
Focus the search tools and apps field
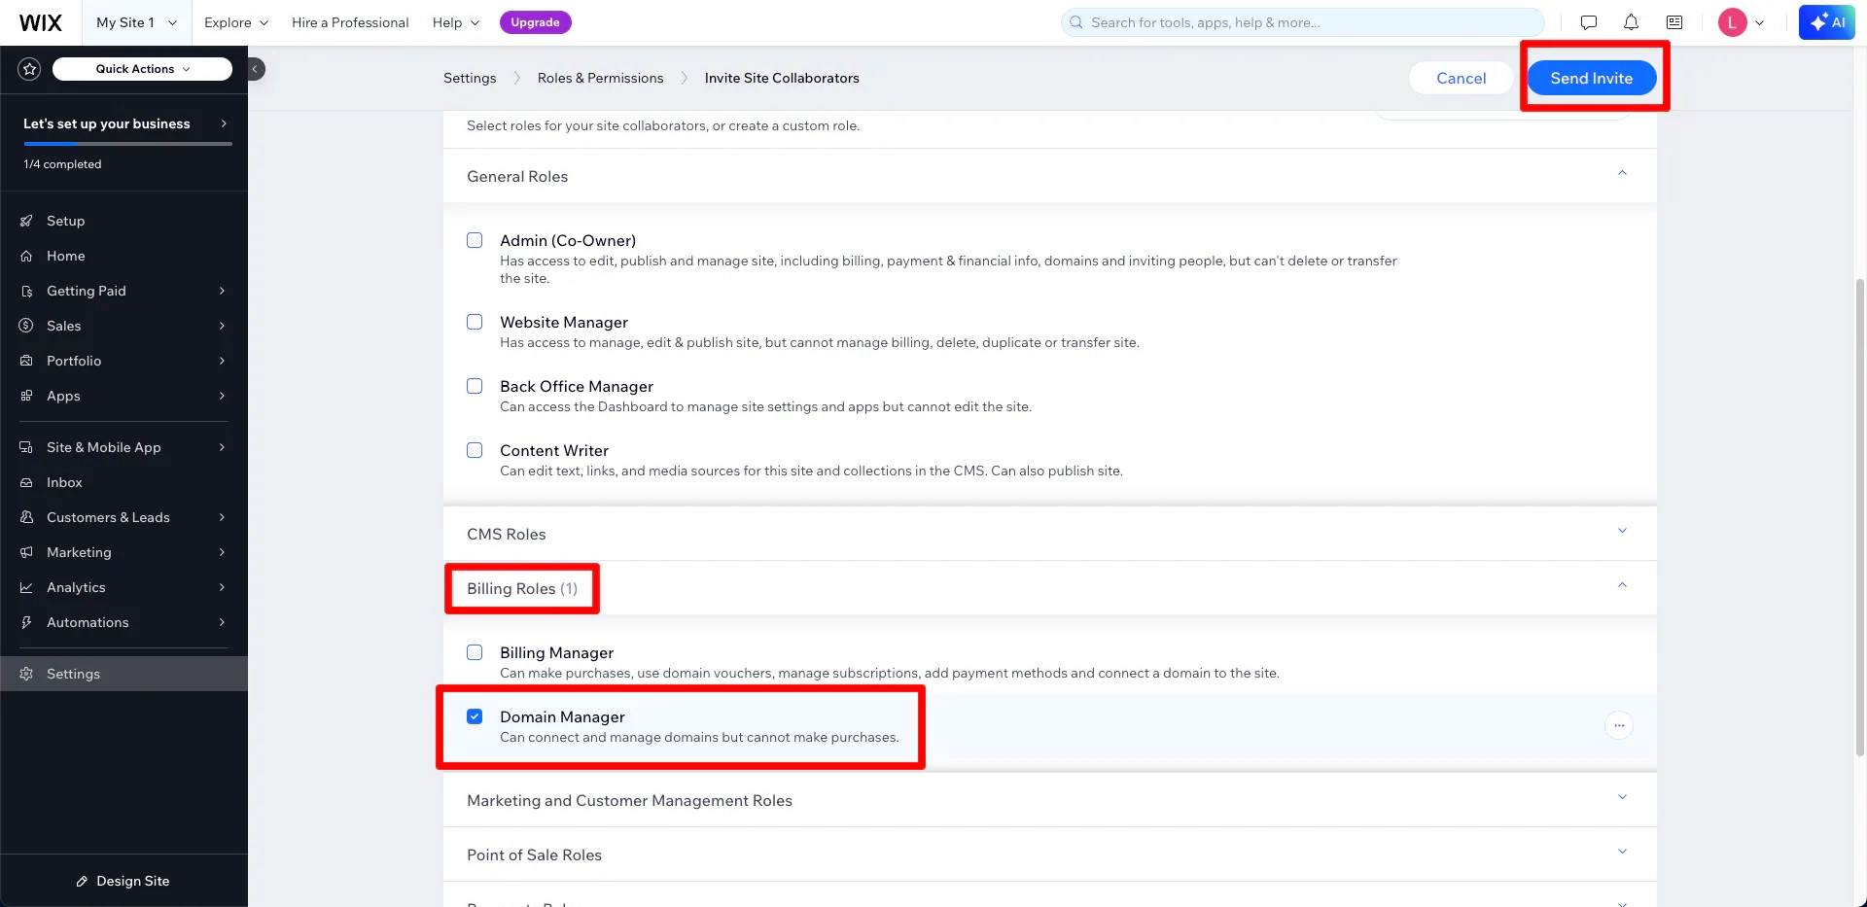pos(1303,22)
